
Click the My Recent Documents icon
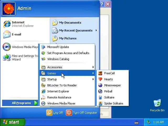coord(55,30)
